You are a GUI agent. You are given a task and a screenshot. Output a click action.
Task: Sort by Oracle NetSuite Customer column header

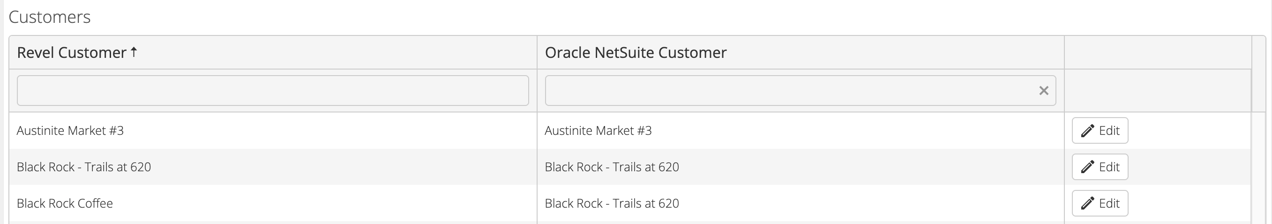point(636,53)
